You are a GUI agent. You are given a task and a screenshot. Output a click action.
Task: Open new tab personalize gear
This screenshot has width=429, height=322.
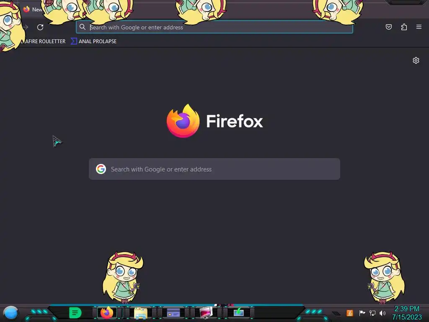pyautogui.click(x=416, y=60)
